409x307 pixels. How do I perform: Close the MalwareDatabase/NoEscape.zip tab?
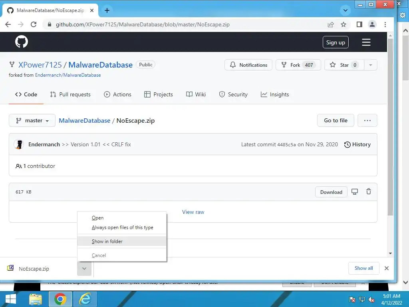point(92,10)
